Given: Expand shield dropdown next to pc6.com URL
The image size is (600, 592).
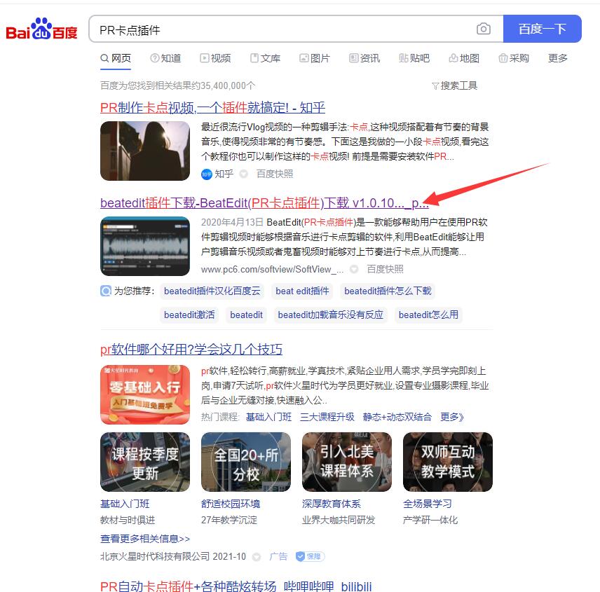Looking at the screenshot, I should (355, 269).
